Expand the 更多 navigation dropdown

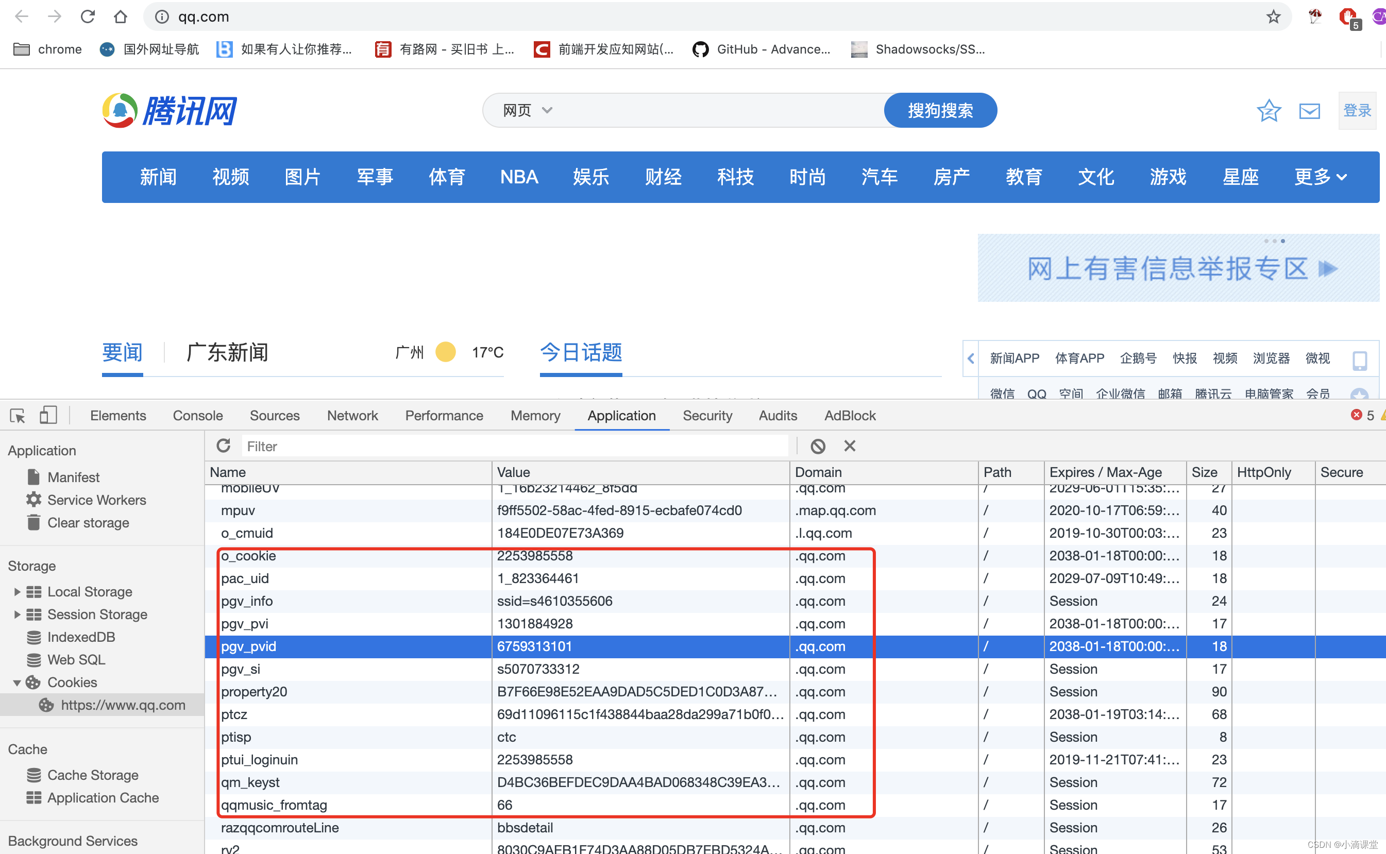pyautogui.click(x=1321, y=177)
